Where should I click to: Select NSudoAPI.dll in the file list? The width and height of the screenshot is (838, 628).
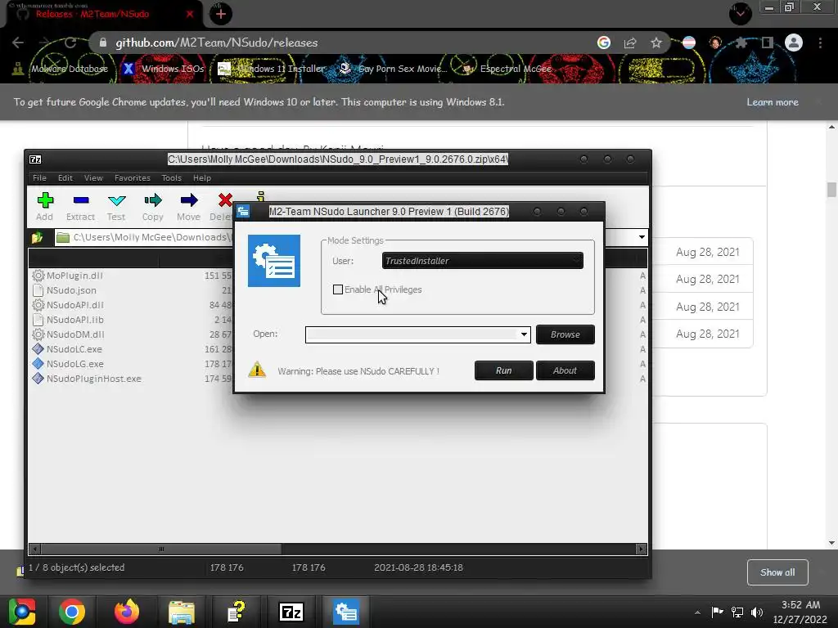tap(74, 305)
